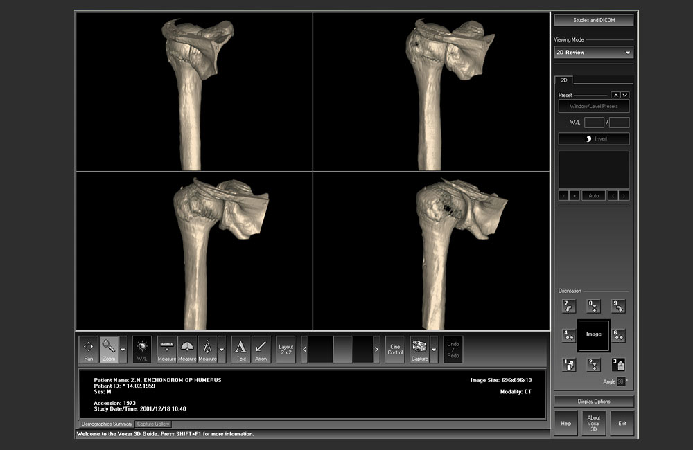Activate the Zoom magnifier tool
The image size is (693, 450).
point(109,350)
